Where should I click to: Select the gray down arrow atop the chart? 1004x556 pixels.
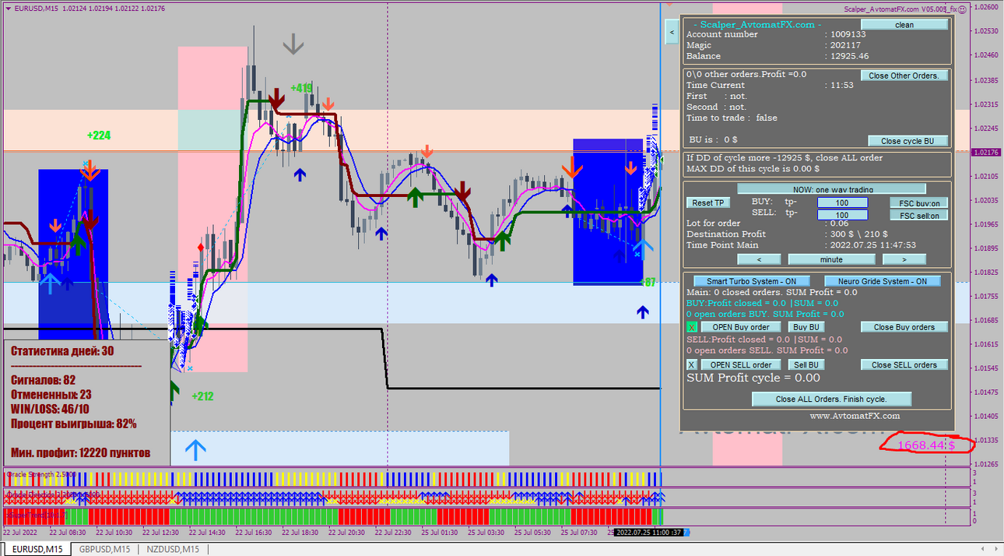coord(293,44)
